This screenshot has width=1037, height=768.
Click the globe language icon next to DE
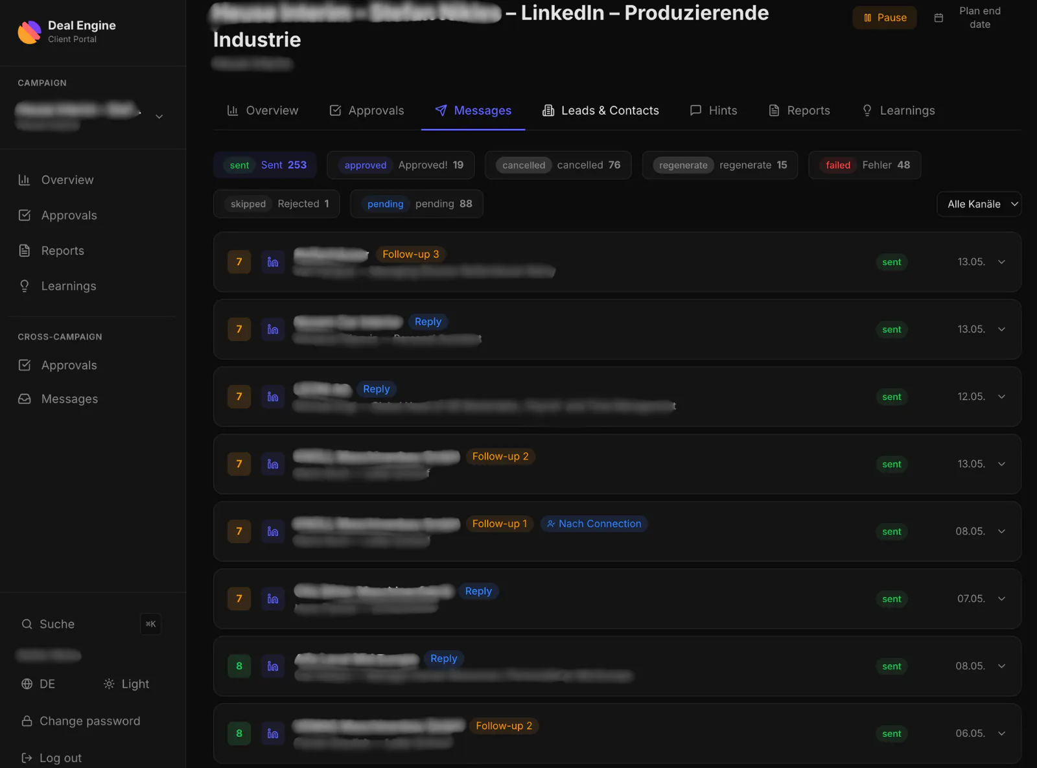click(27, 684)
